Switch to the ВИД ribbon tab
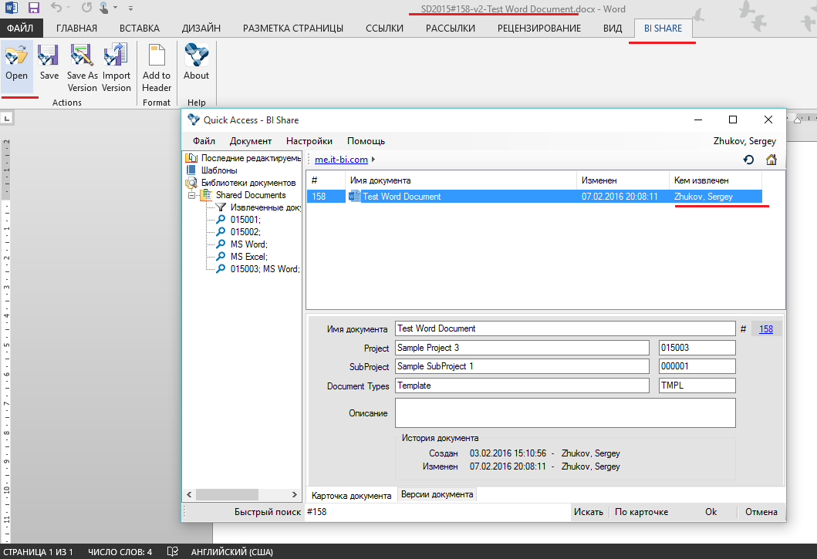817x559 pixels. point(613,28)
